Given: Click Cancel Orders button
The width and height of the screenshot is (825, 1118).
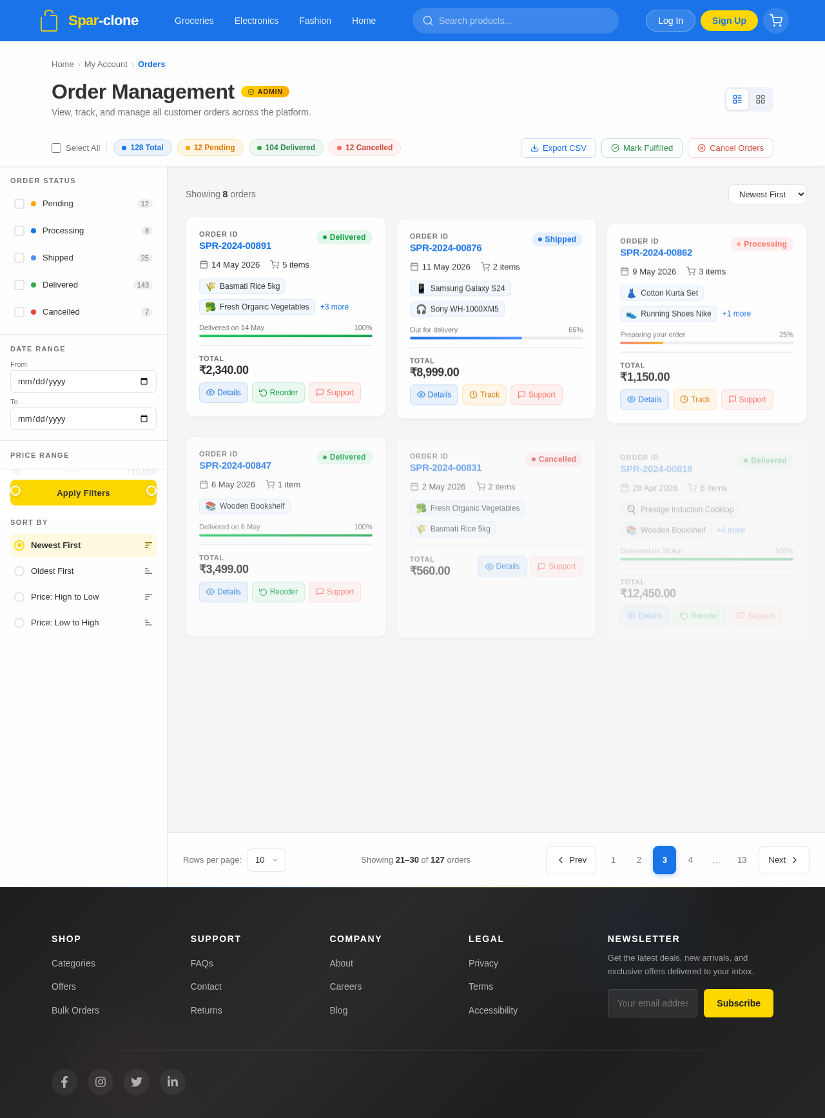Looking at the screenshot, I should [730, 148].
